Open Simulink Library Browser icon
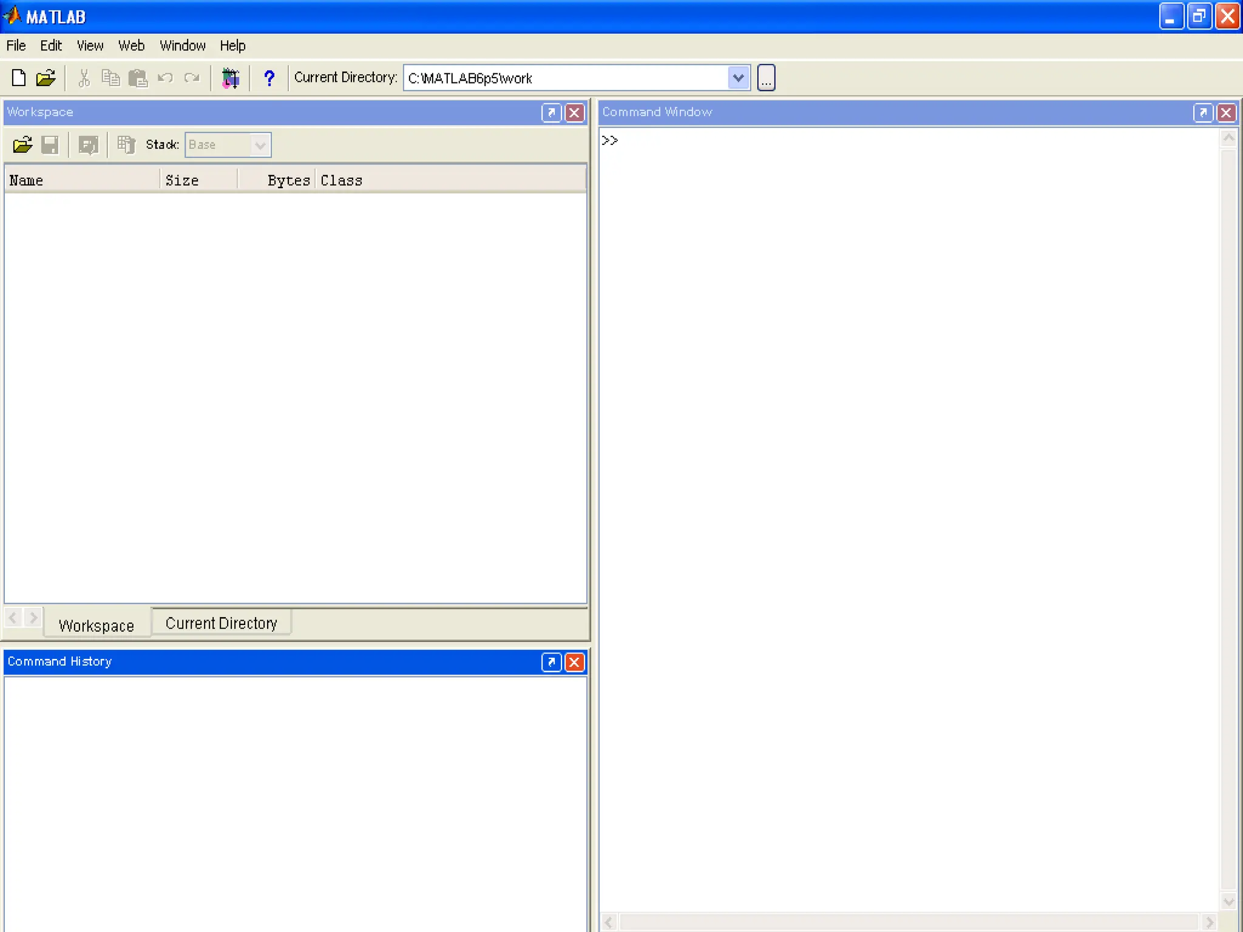This screenshot has width=1243, height=932. (x=231, y=78)
